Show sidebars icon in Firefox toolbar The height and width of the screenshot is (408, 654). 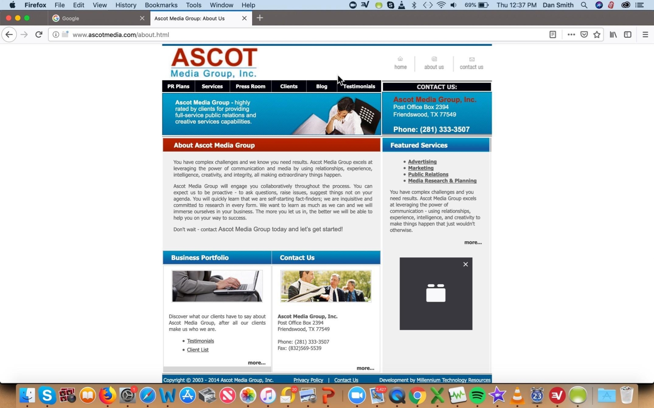click(628, 35)
